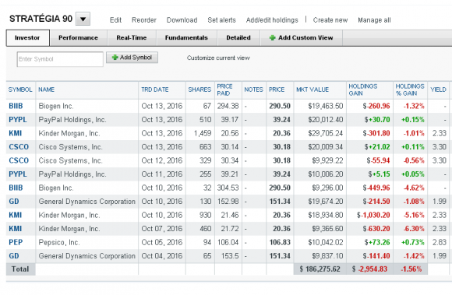Sort by the SHARES column header
452x295 pixels.
click(200, 90)
